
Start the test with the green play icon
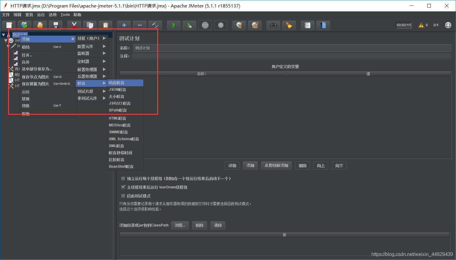[174, 25]
